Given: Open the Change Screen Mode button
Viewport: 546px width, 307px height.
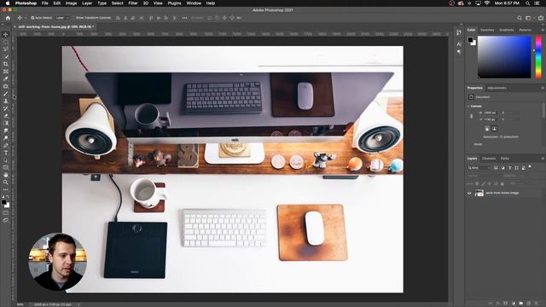Looking at the screenshot, I should point(6,220).
